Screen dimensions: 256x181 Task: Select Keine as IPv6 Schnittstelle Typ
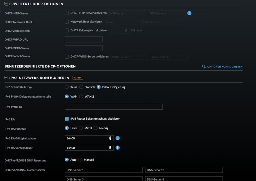pyautogui.click(x=67, y=87)
